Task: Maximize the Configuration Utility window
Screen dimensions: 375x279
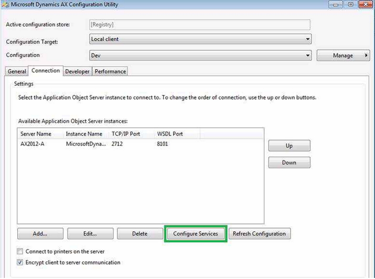Action: click(349, 5)
